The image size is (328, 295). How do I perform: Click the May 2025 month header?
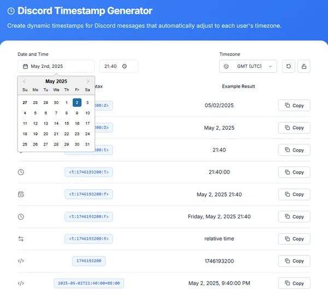coord(56,81)
